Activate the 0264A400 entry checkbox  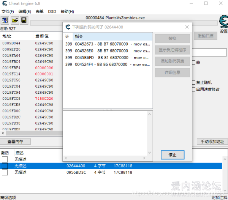(5, 166)
